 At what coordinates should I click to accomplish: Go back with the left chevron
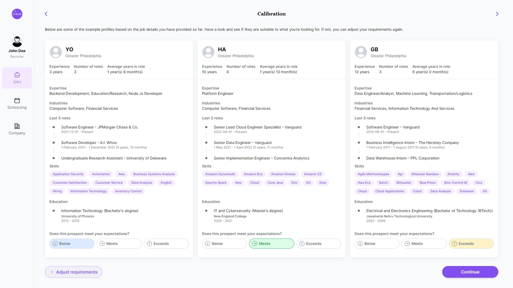46,14
